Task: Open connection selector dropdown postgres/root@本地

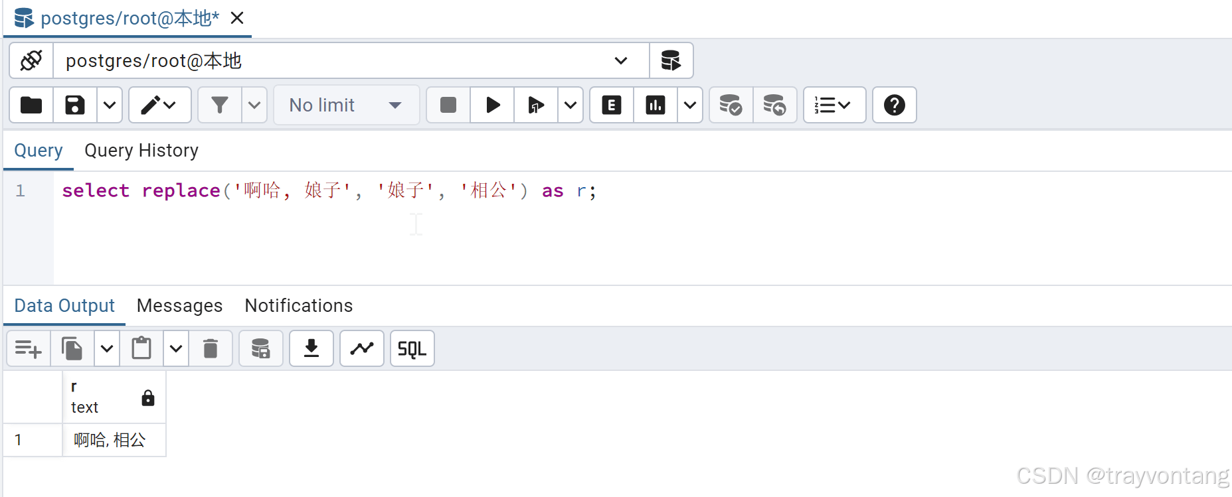Action: click(x=351, y=61)
